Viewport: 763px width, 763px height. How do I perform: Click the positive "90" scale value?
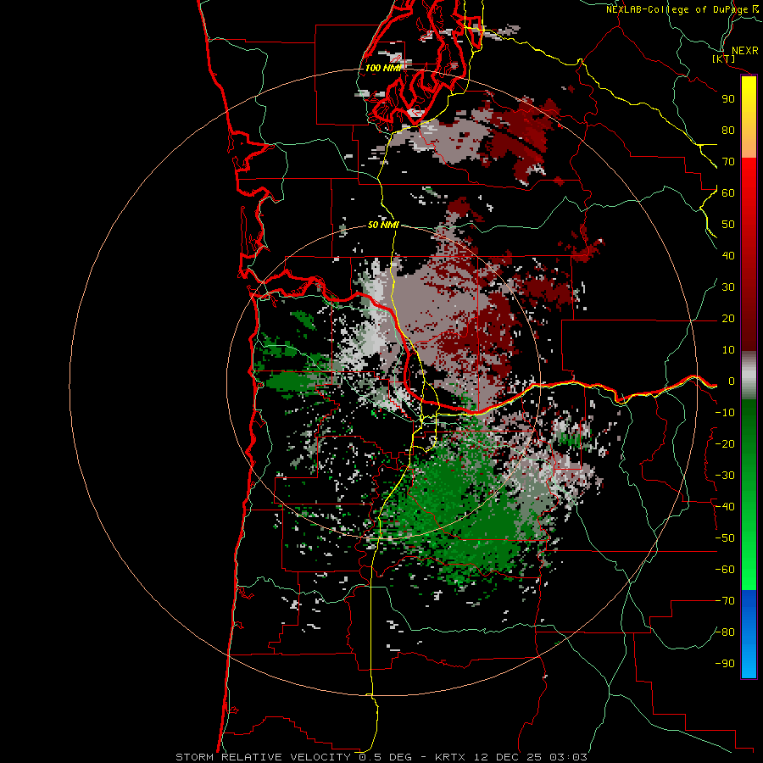pos(728,99)
